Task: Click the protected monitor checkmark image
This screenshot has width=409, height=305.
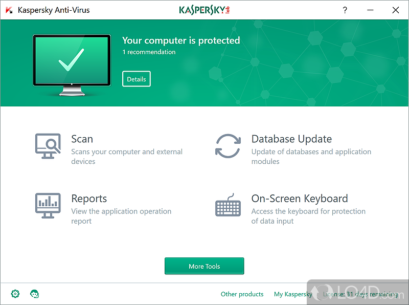Action: click(x=72, y=65)
